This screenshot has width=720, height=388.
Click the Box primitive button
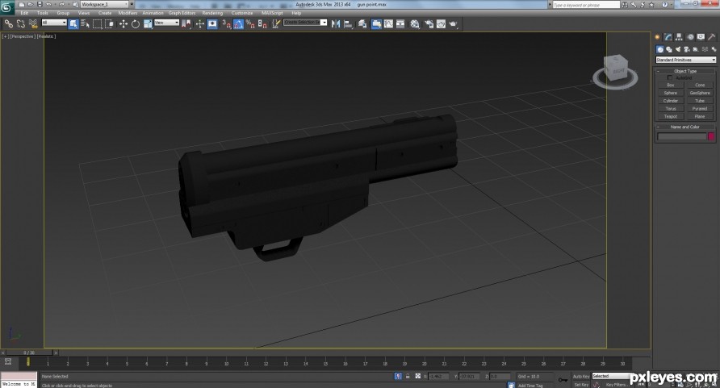[671, 86]
